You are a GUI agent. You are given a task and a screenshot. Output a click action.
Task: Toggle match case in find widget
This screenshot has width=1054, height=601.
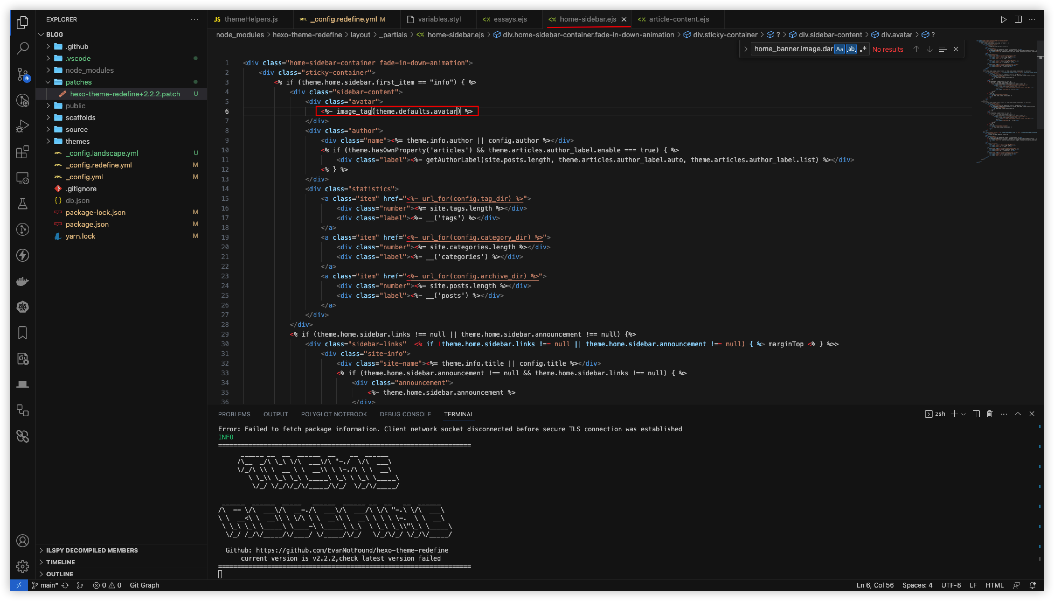click(839, 49)
